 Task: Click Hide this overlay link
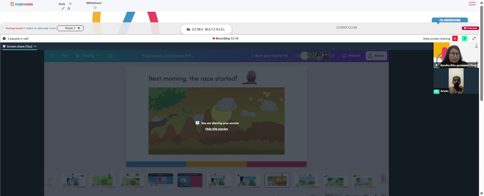tap(216, 129)
